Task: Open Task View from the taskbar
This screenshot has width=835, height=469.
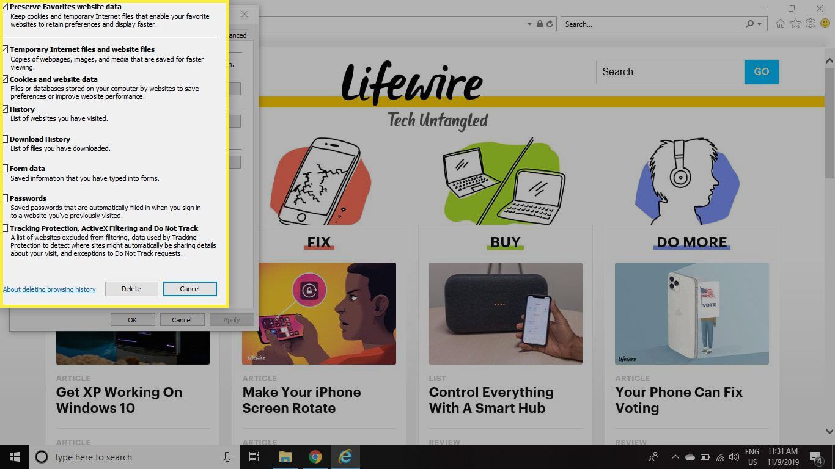Action: 254,457
